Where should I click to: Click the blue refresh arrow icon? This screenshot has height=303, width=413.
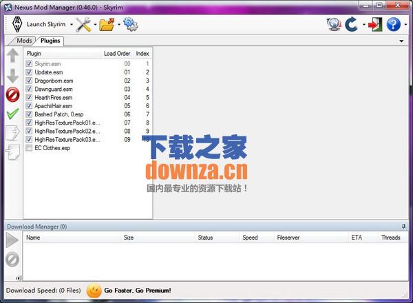[351, 24]
